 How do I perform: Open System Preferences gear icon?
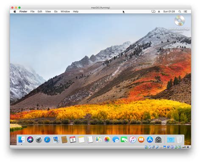pos(158,140)
